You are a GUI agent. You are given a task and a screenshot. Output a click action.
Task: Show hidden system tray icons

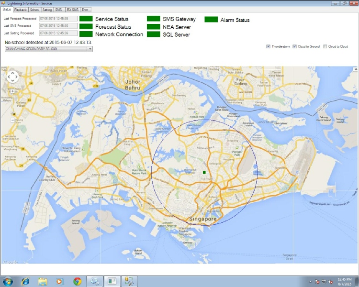[310, 282]
